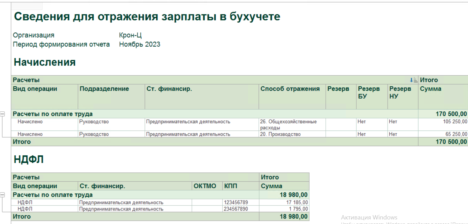This screenshot has width=468, height=224.
Task: Click 'Руководство' in the 26. Общехозяйственные row
Action: pos(94,121)
